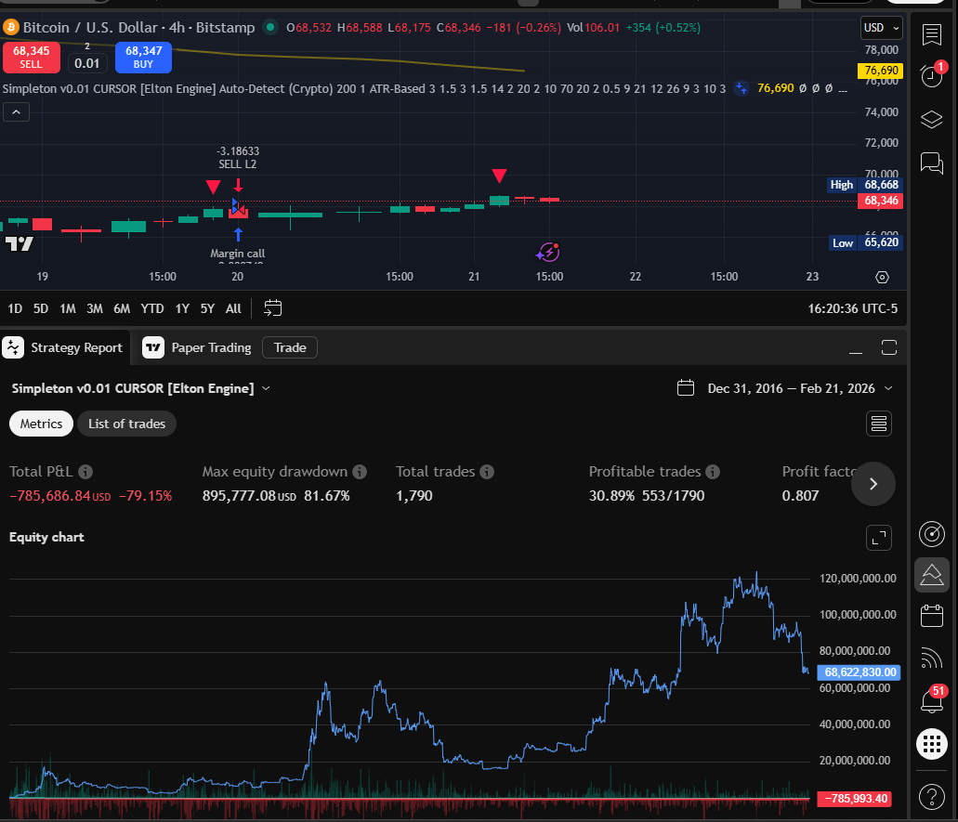Screen dimensions: 958x822
Task: Click the 0.01 quantity field
Action: pyautogui.click(x=87, y=63)
